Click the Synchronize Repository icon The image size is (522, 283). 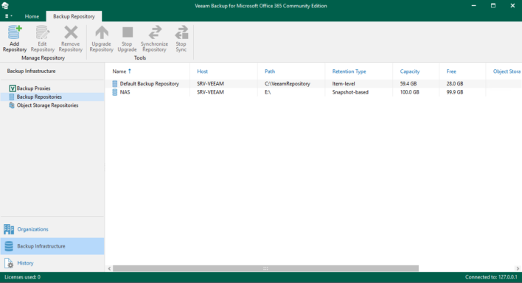[x=155, y=32]
